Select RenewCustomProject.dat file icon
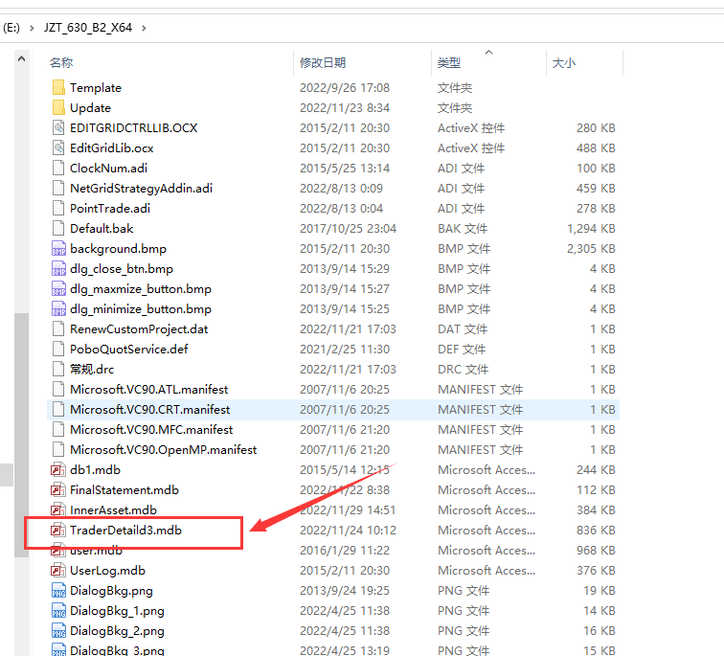The height and width of the screenshot is (656, 724). pos(58,329)
